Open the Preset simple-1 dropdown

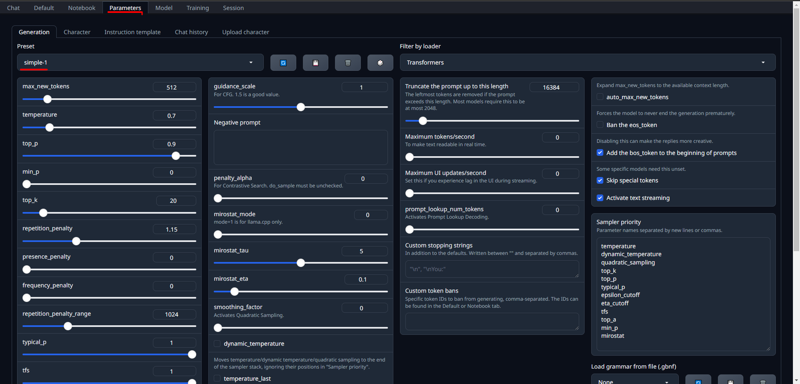[x=140, y=62]
